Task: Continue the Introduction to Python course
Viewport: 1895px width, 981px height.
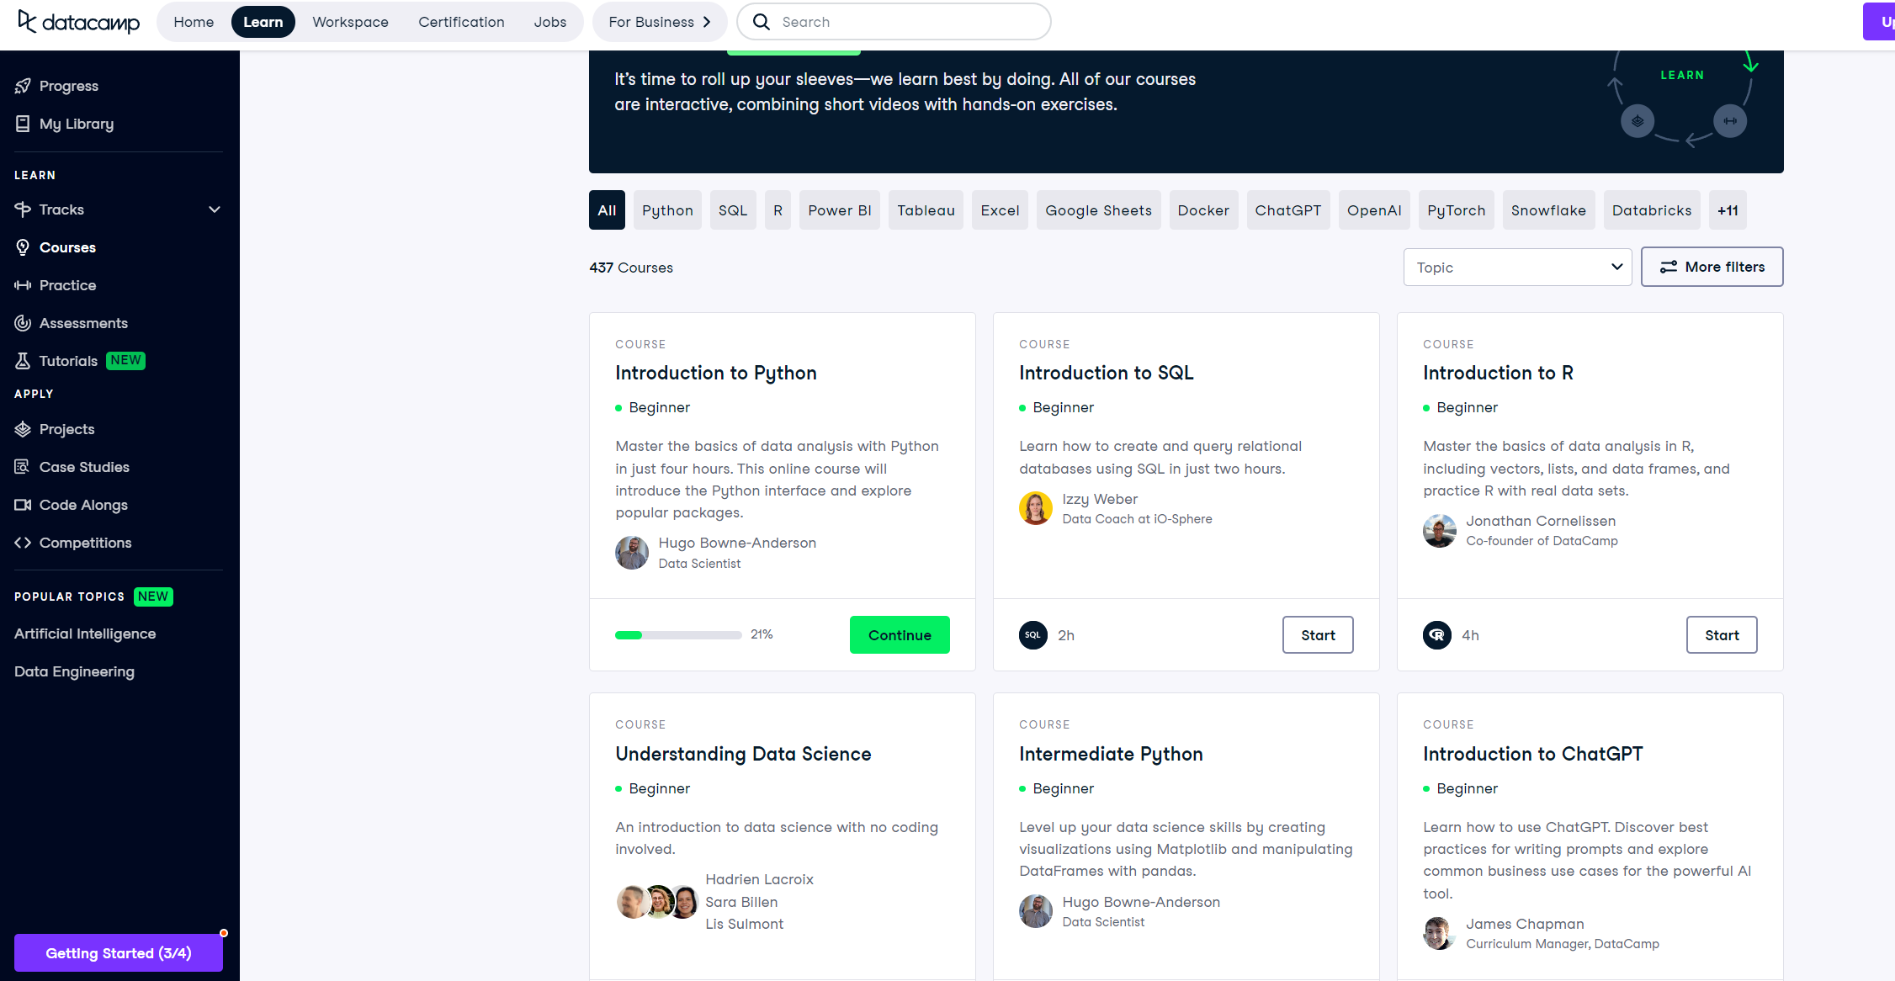Action: (x=900, y=635)
